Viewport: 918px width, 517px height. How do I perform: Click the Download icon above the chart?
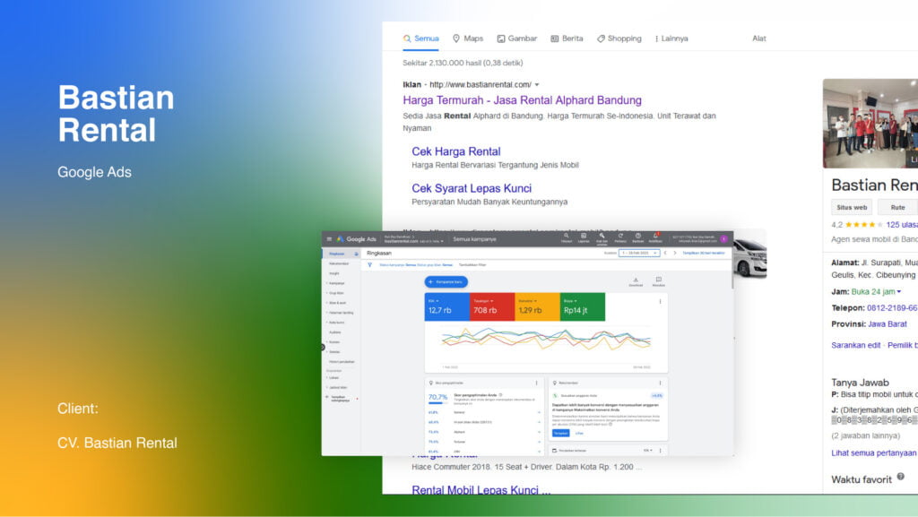click(636, 281)
